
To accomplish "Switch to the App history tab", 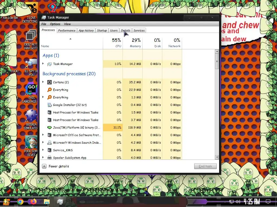I will [x=86, y=30].
